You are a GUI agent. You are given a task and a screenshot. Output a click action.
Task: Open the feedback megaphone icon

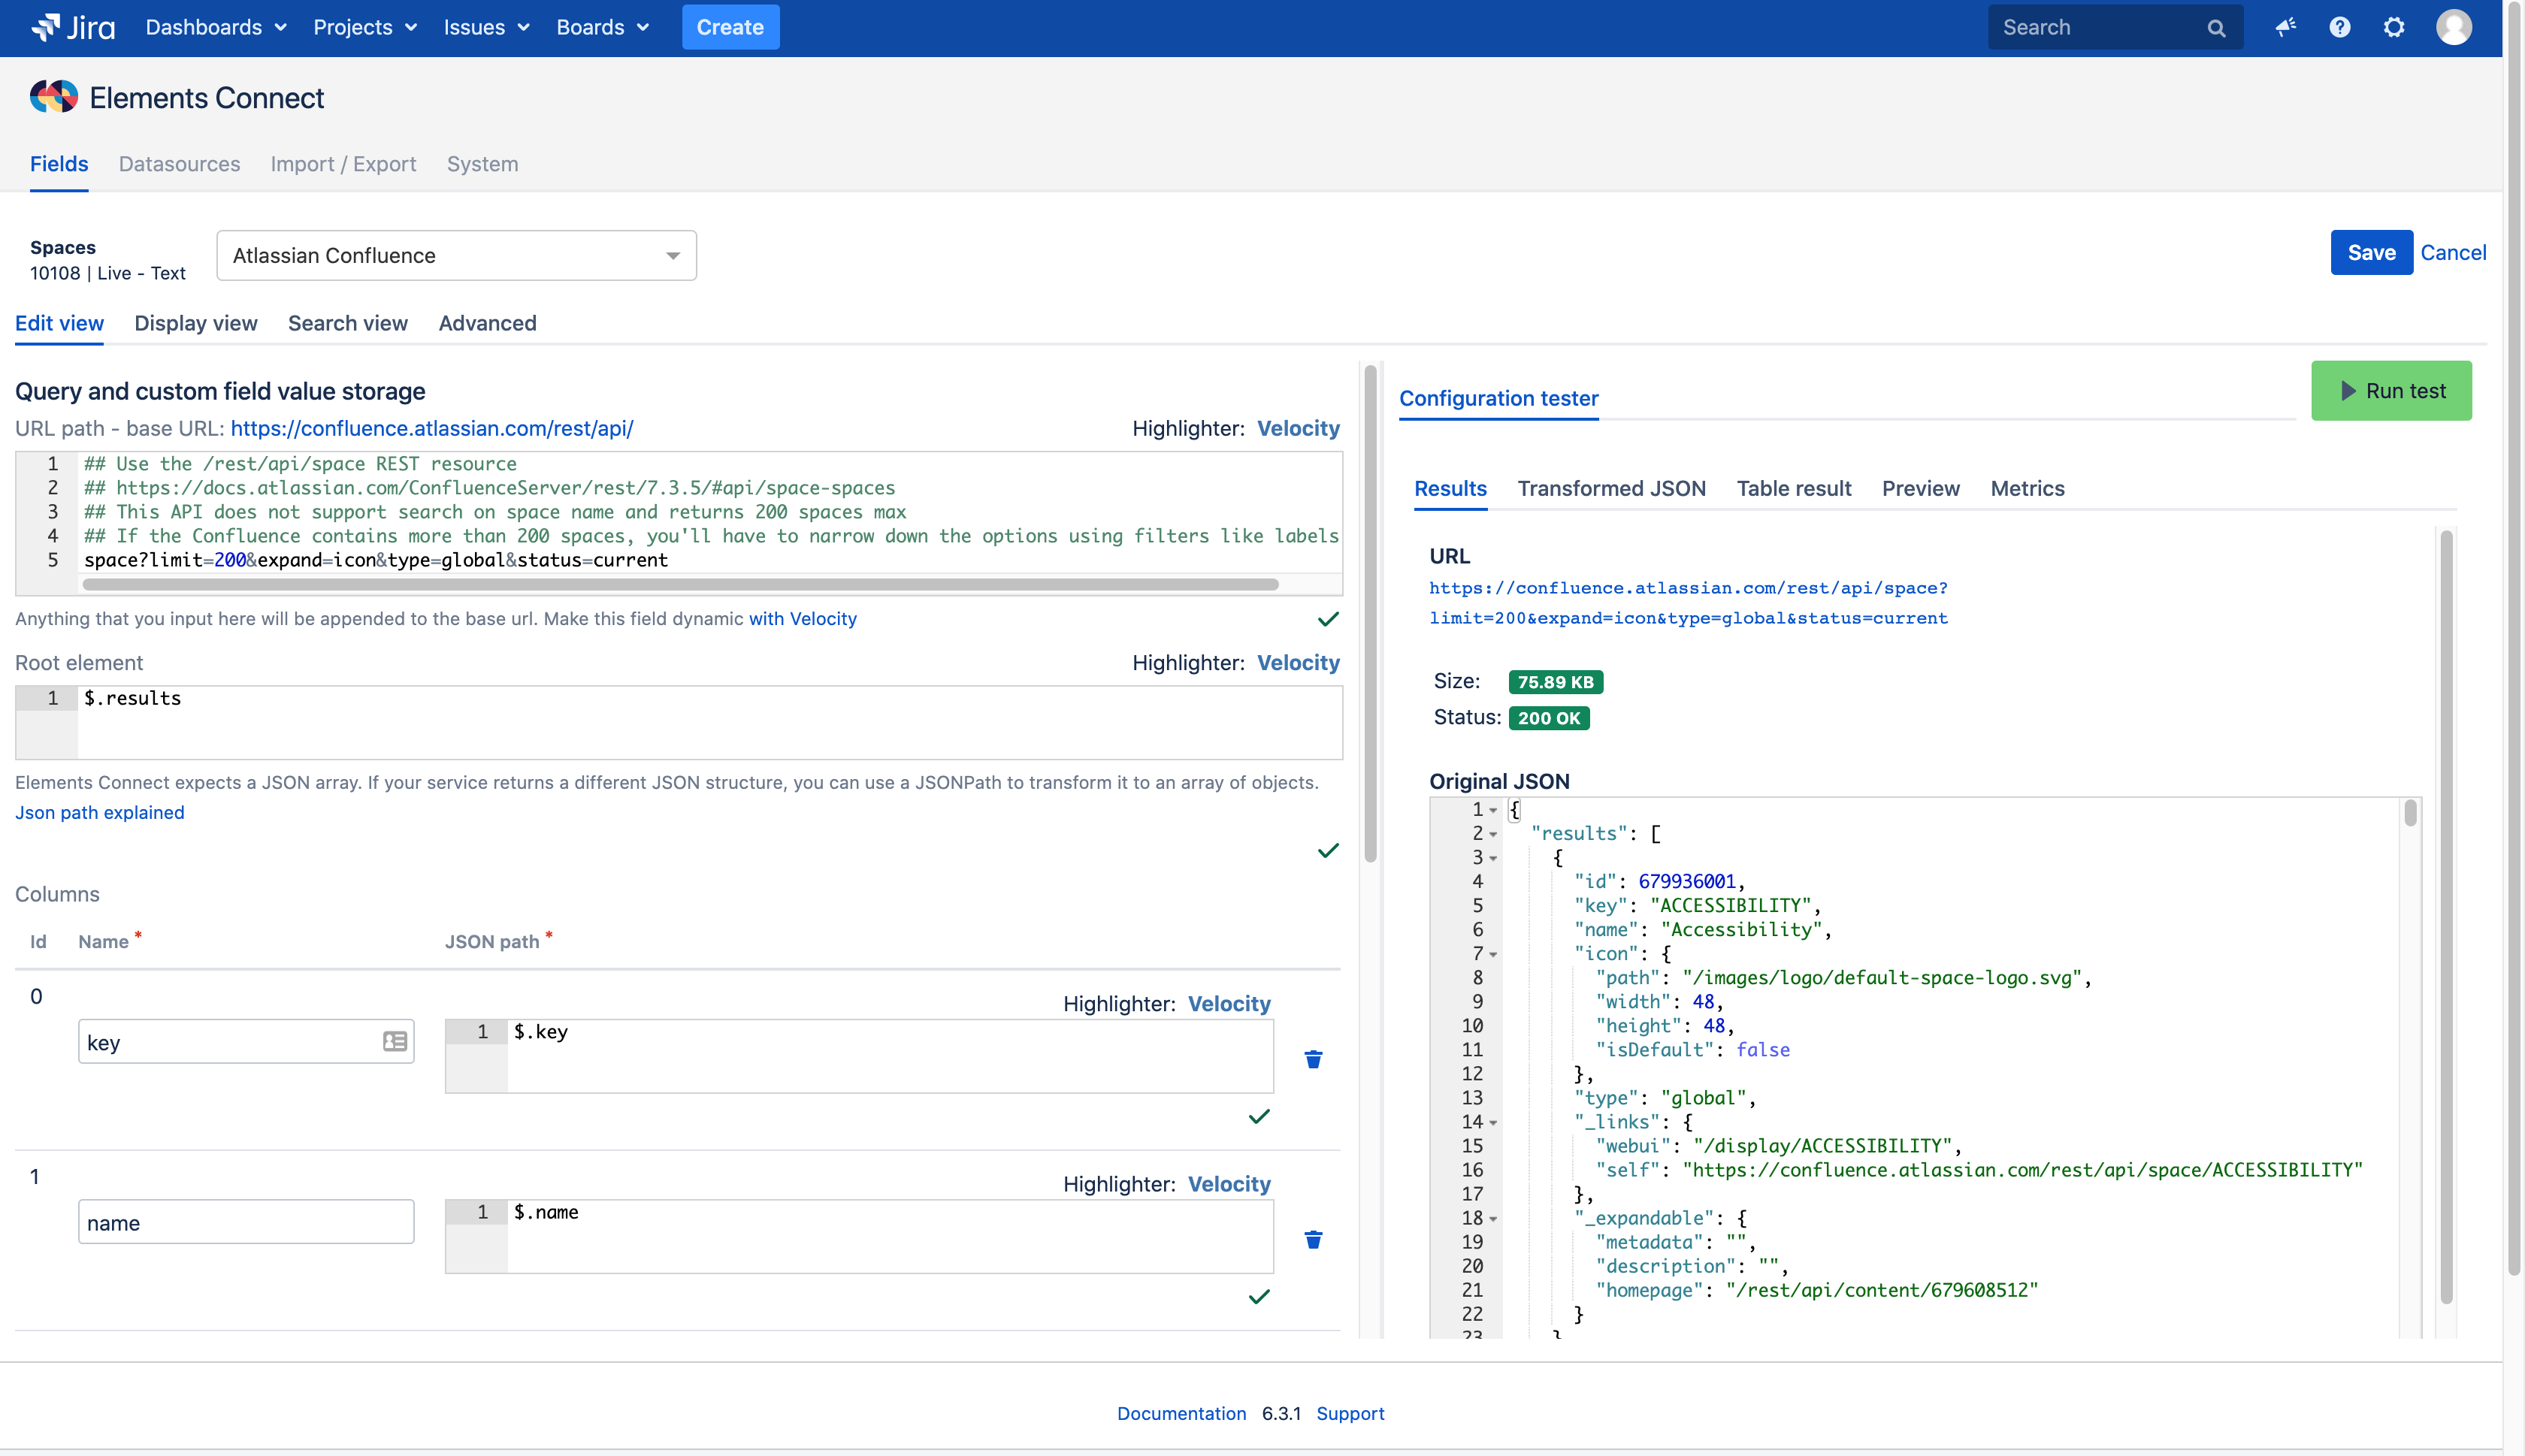click(2285, 27)
